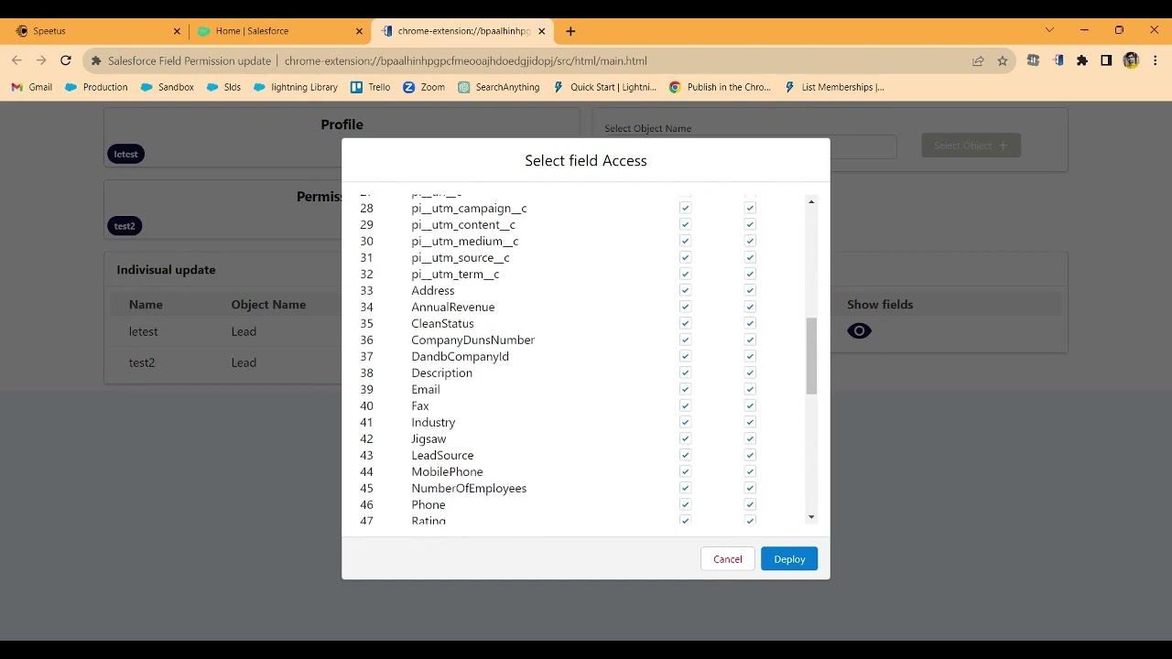The height and width of the screenshot is (659, 1172).
Task: Toggle second checkbox for MobilePhone
Action: tap(750, 471)
